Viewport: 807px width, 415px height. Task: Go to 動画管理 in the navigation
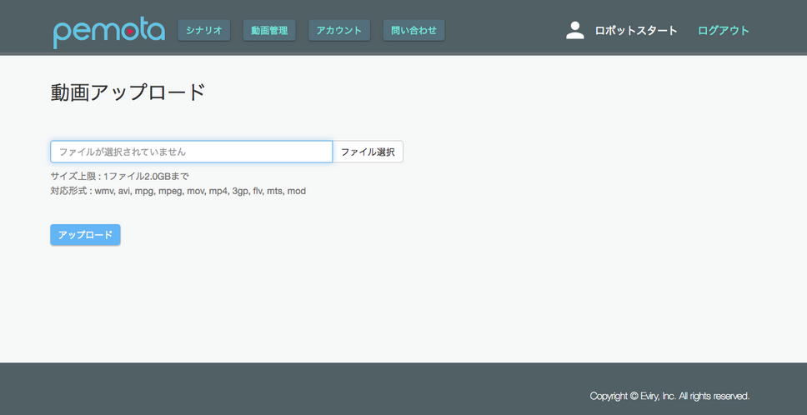(x=270, y=31)
